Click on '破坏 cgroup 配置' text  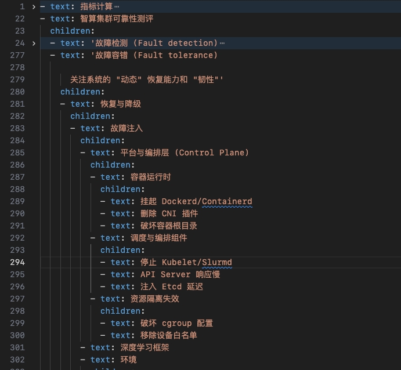point(176,323)
